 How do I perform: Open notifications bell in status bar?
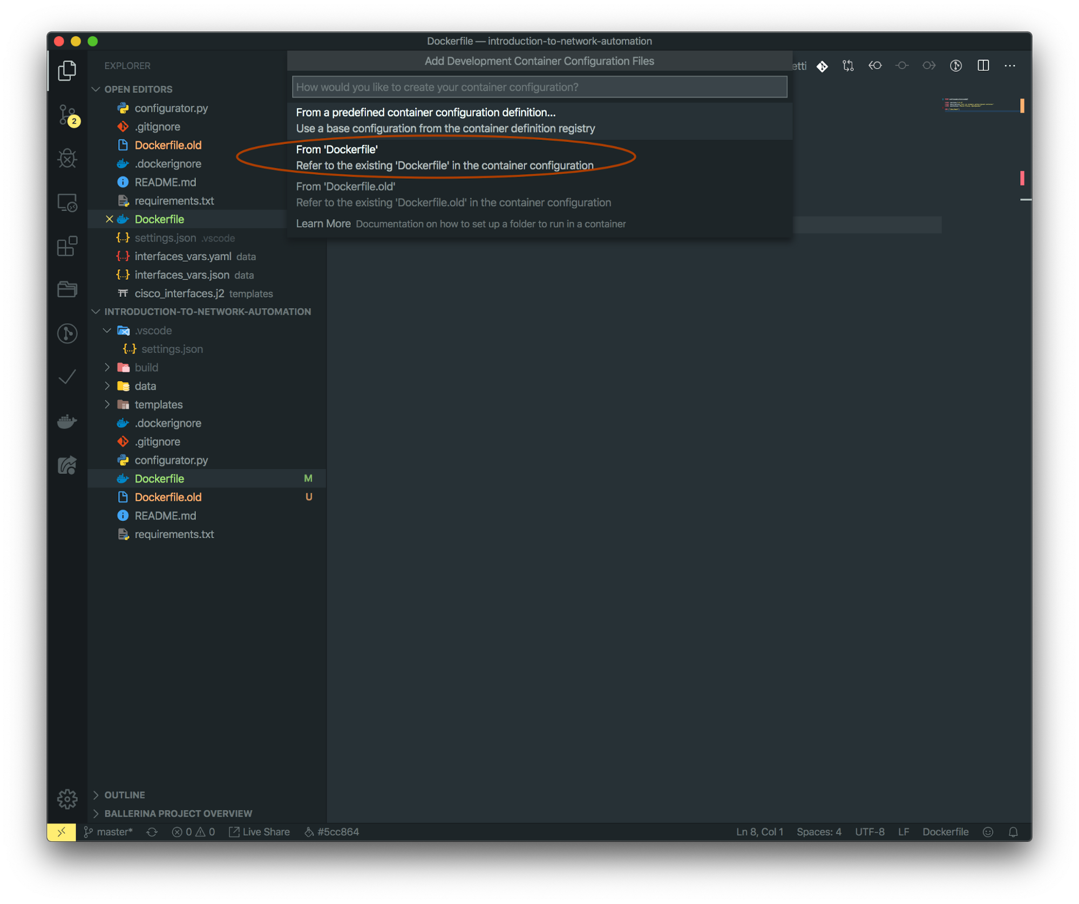tap(1013, 832)
